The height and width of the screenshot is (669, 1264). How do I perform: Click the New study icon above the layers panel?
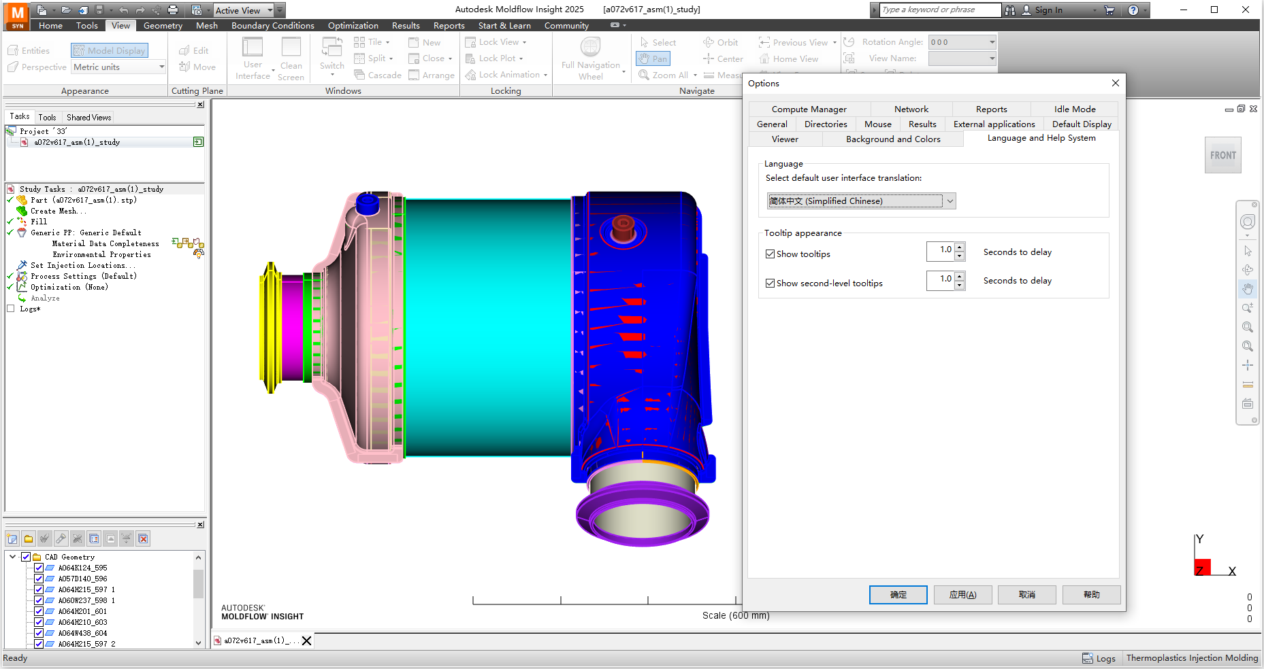pos(12,538)
